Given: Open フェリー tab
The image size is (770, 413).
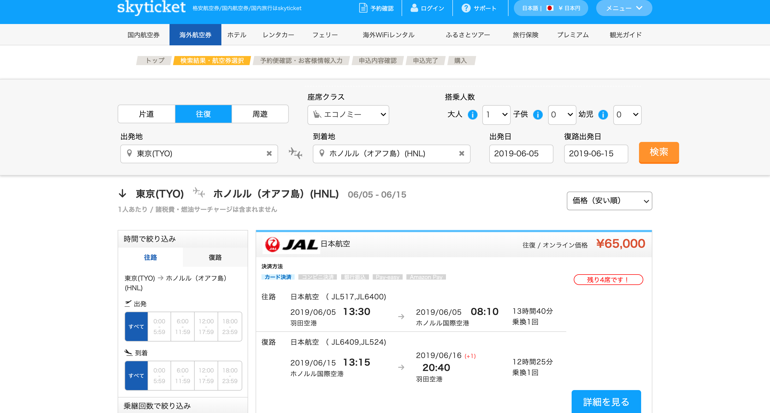Looking at the screenshot, I should (325, 35).
